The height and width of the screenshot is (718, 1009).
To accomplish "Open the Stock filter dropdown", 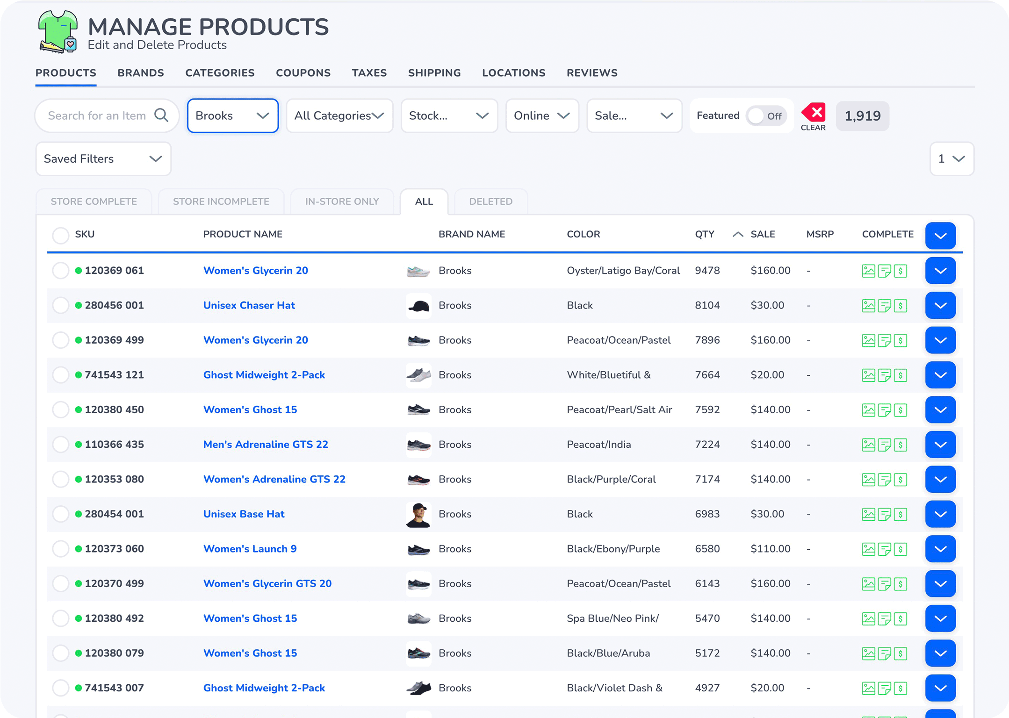I will 449,115.
